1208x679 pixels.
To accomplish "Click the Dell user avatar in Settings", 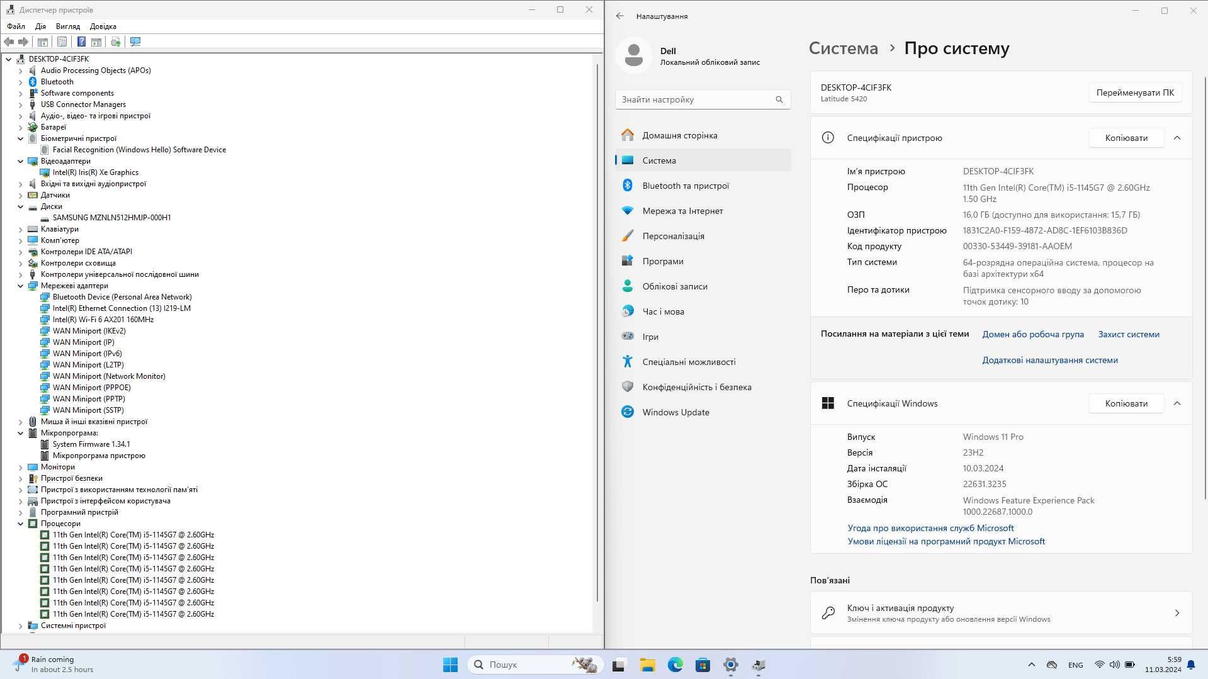I will [634, 55].
